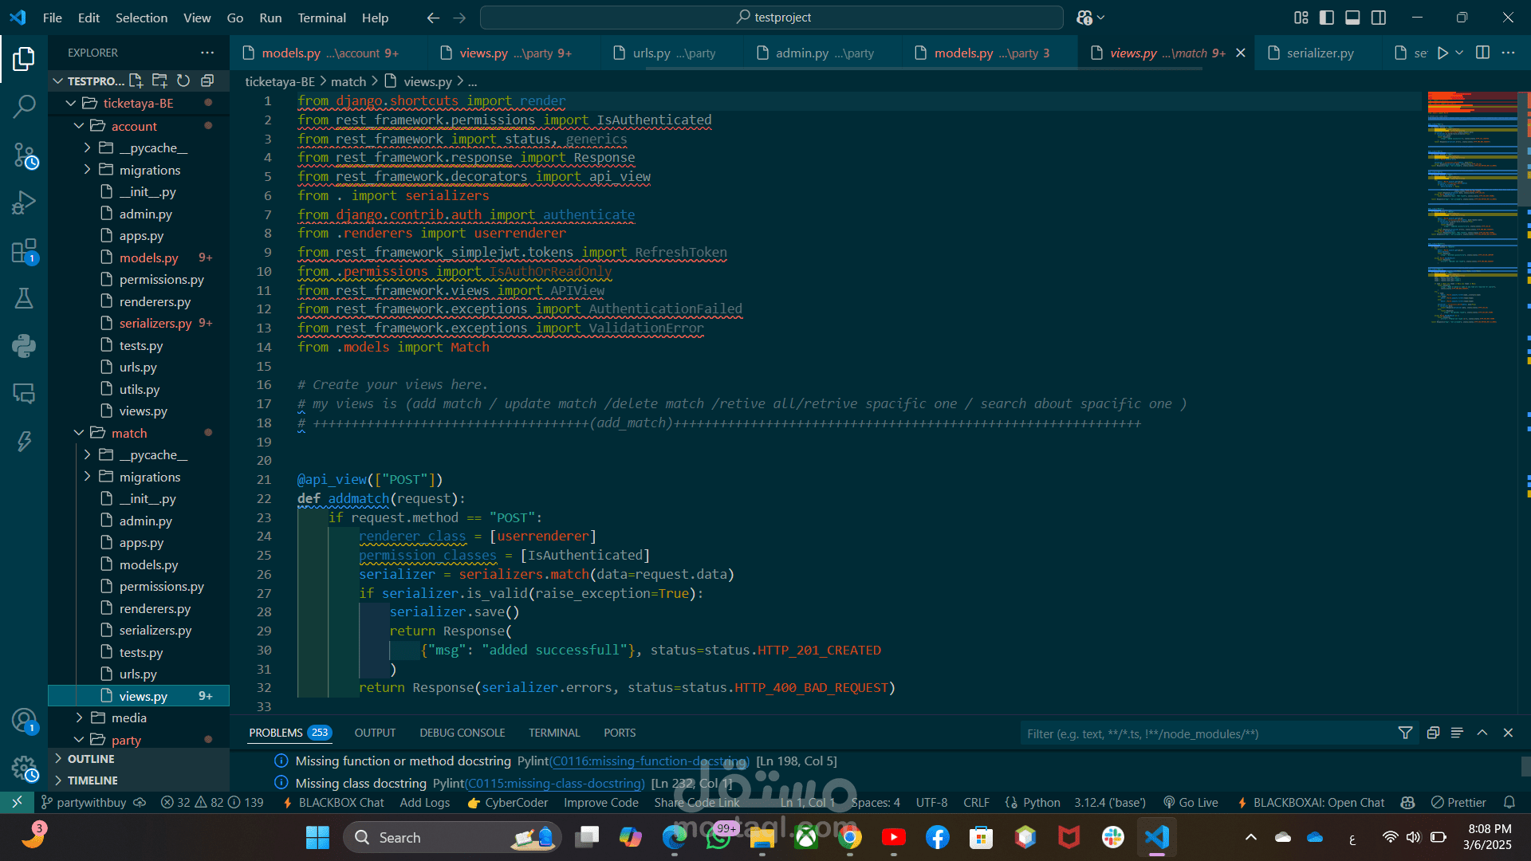
Task: Refresh the Explorer file tree
Action: click(x=183, y=81)
